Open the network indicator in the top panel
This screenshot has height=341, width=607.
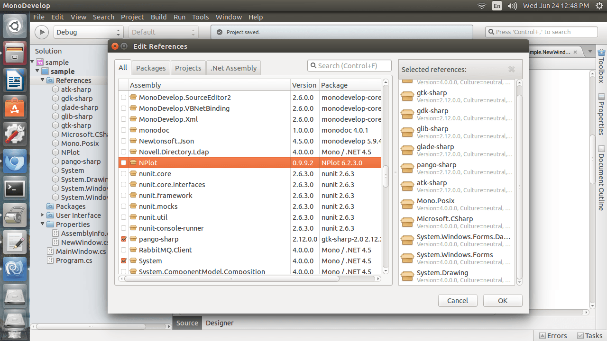(482, 6)
